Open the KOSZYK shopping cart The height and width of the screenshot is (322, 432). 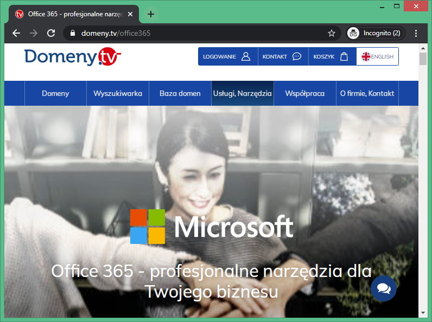pos(332,56)
